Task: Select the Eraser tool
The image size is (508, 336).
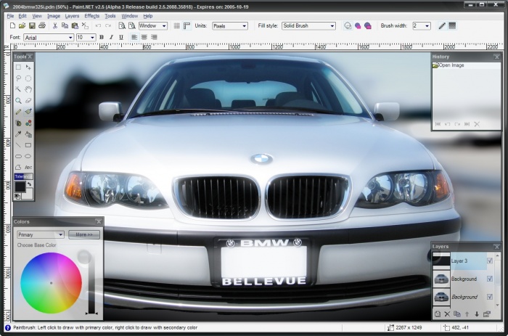Action: tap(28, 101)
